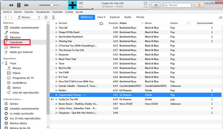
Task: Sort by the Reproducciones column header
Action: pos(205,23)
